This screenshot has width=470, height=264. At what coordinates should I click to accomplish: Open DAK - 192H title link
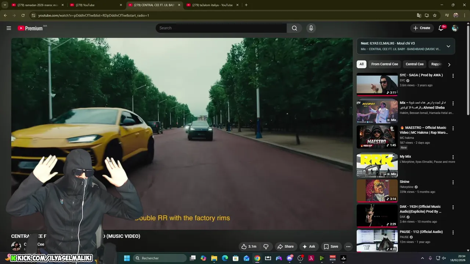click(x=421, y=209)
